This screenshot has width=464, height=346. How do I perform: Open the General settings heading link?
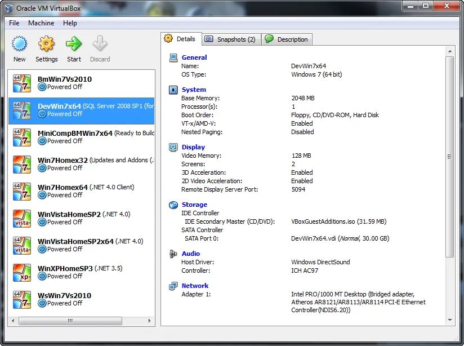[194, 57]
